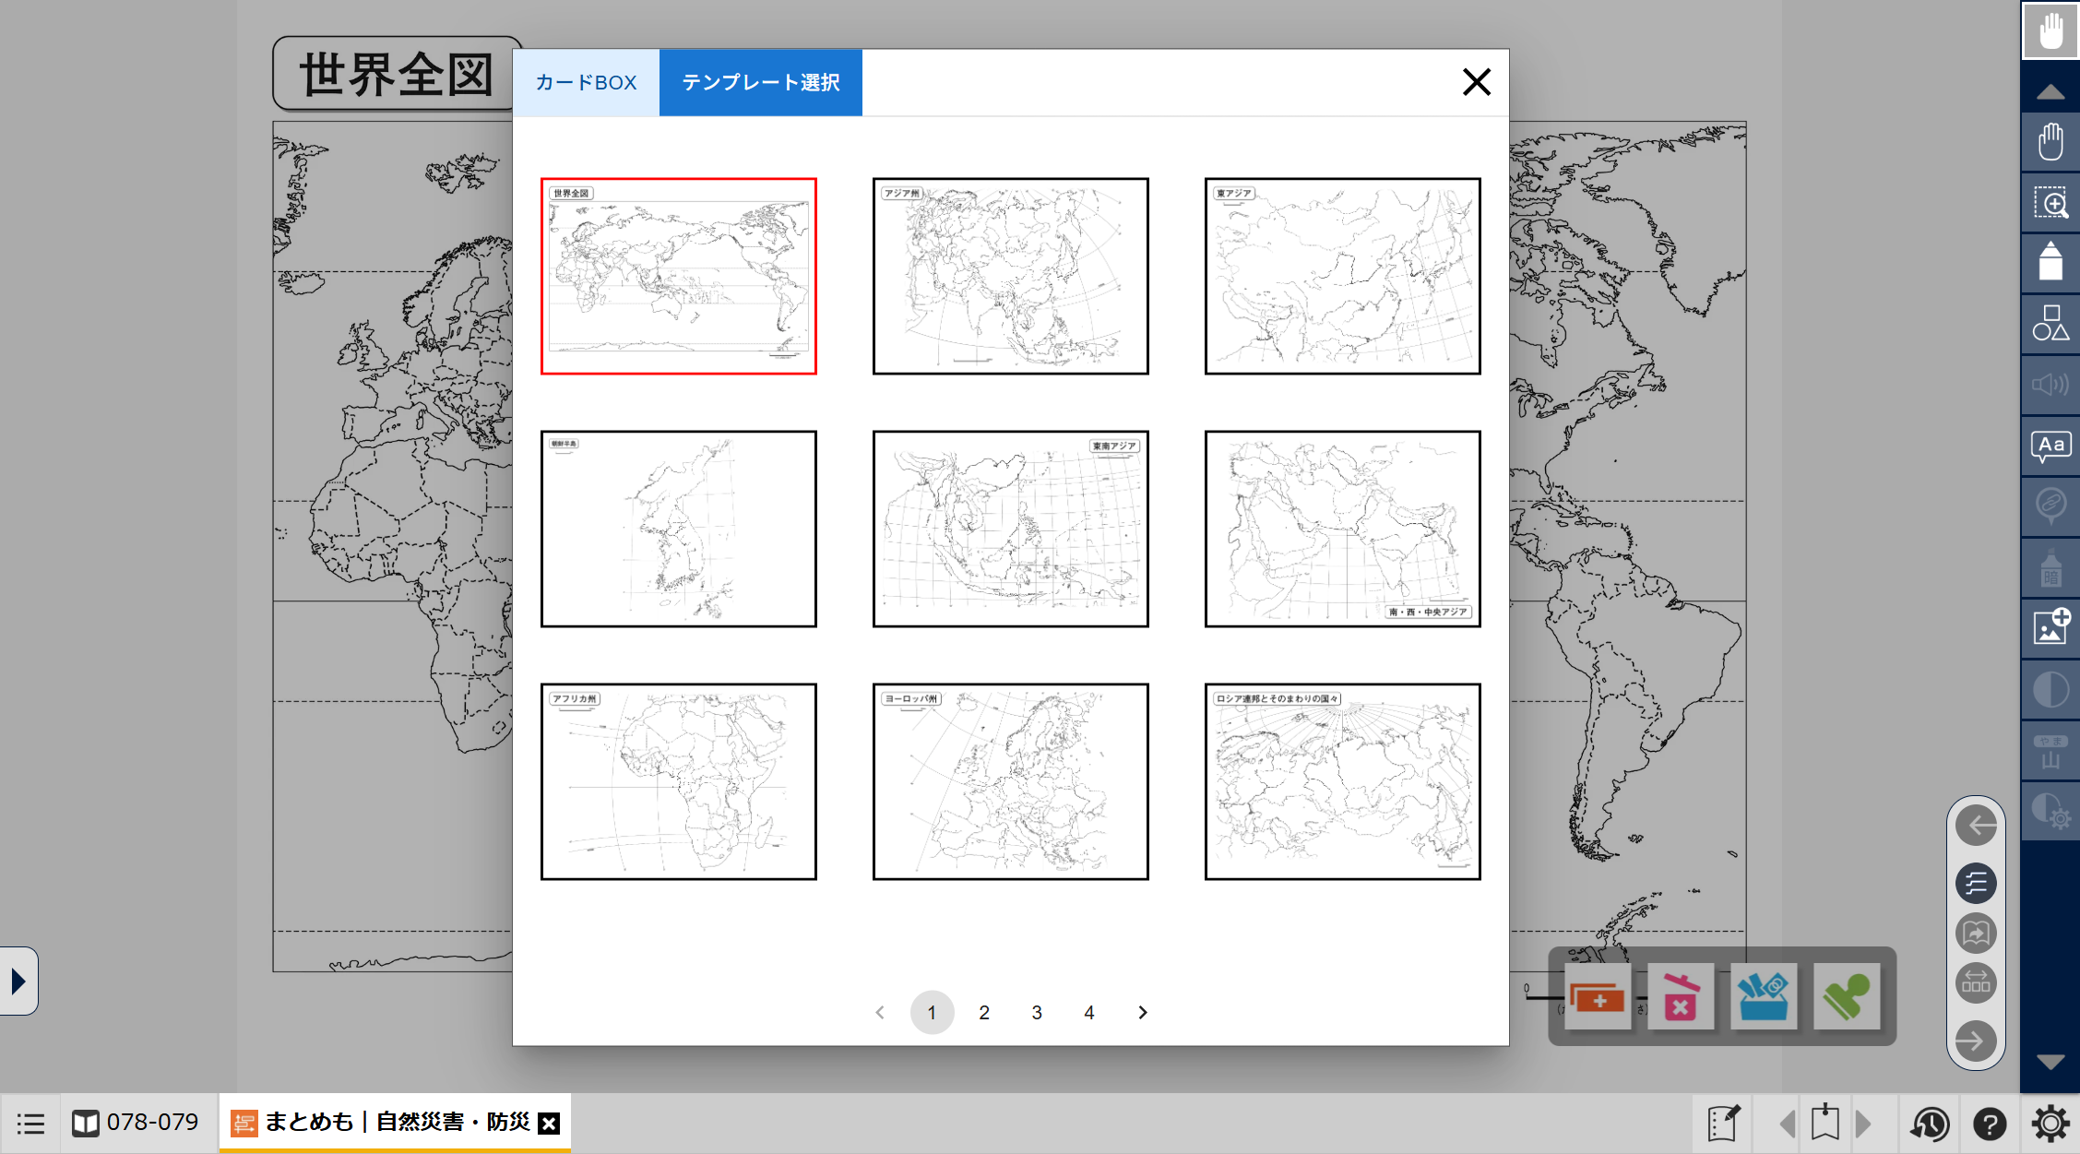Click next page arrow in pagination

tap(1143, 1013)
